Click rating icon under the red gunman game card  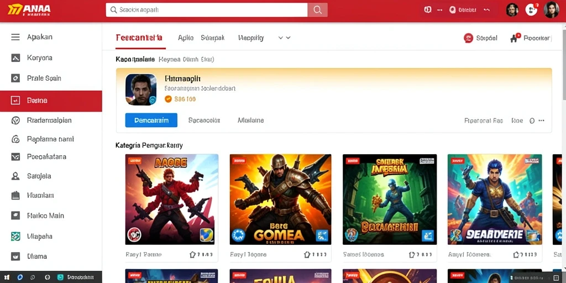tap(193, 254)
